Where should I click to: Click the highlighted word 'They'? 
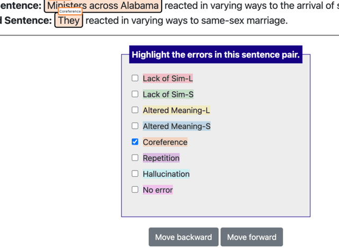[x=69, y=21]
